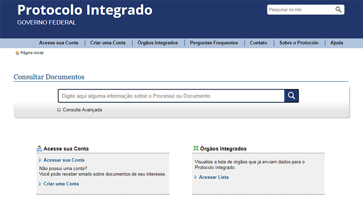Click the Protocolo Integrado site title

[x=85, y=10]
